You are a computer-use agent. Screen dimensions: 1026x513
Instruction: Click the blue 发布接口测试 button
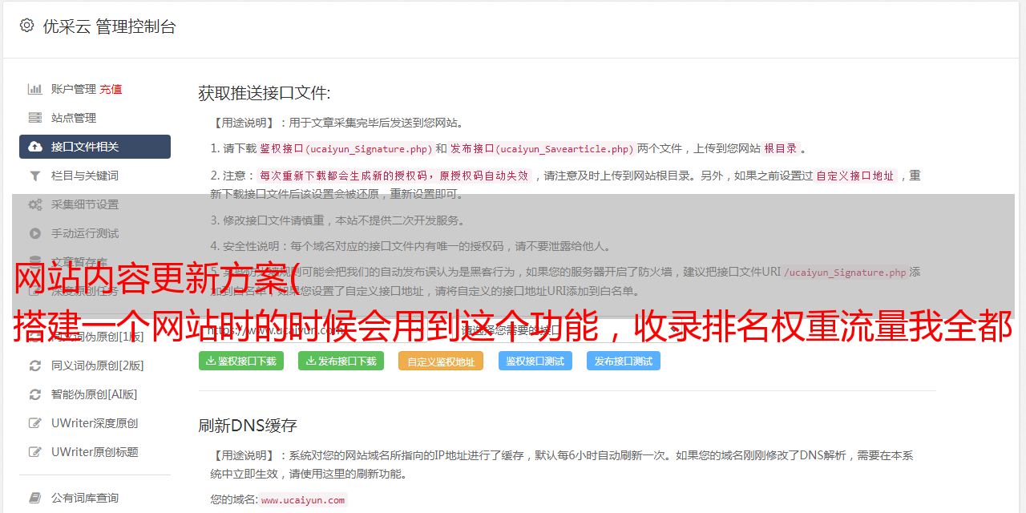pos(624,361)
